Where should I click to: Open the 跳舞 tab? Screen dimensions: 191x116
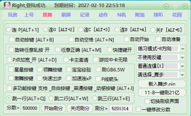click(48, 15)
